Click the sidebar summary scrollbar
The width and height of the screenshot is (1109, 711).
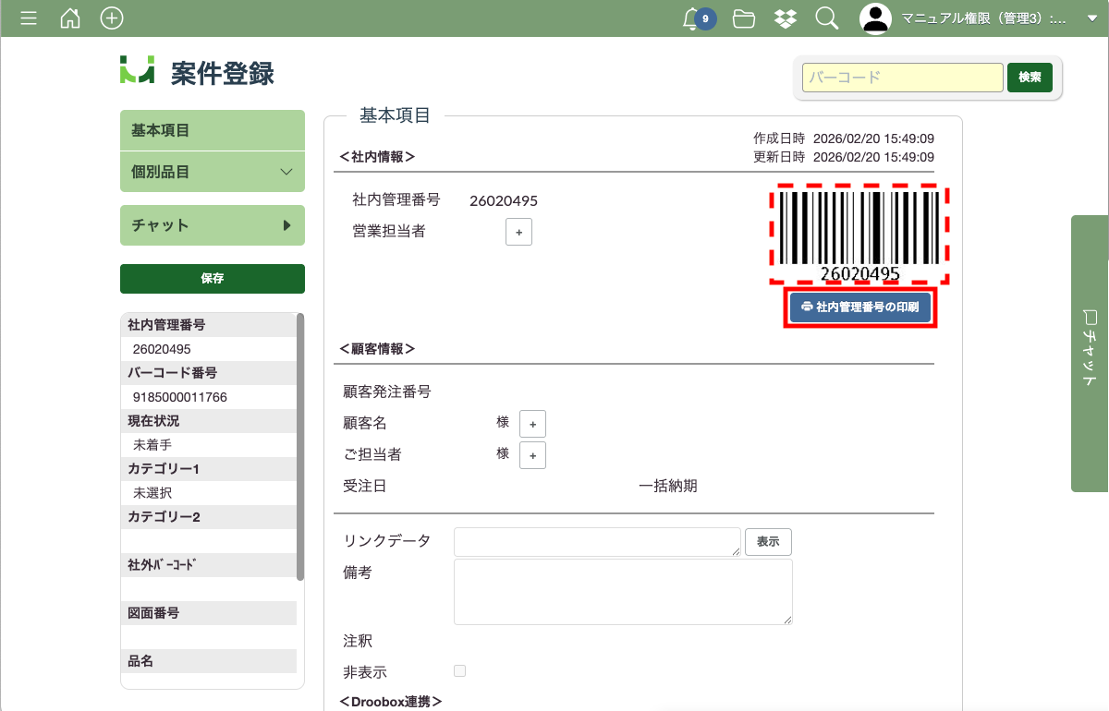[x=299, y=448]
